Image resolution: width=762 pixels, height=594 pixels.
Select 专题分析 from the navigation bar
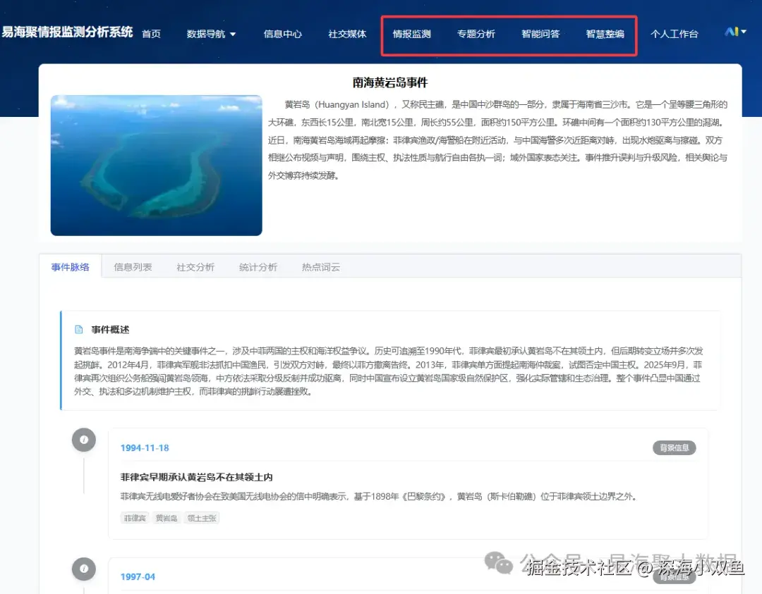[x=477, y=33]
